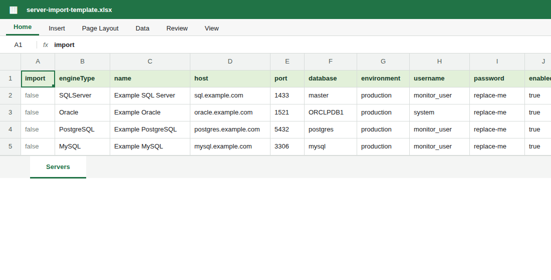
Task: Click the oracle.example.com cell
Action: click(x=230, y=112)
